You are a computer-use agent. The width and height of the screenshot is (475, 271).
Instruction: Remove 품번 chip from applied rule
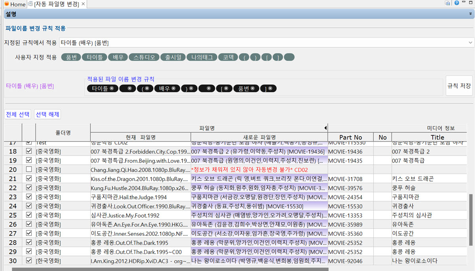pos(252,89)
